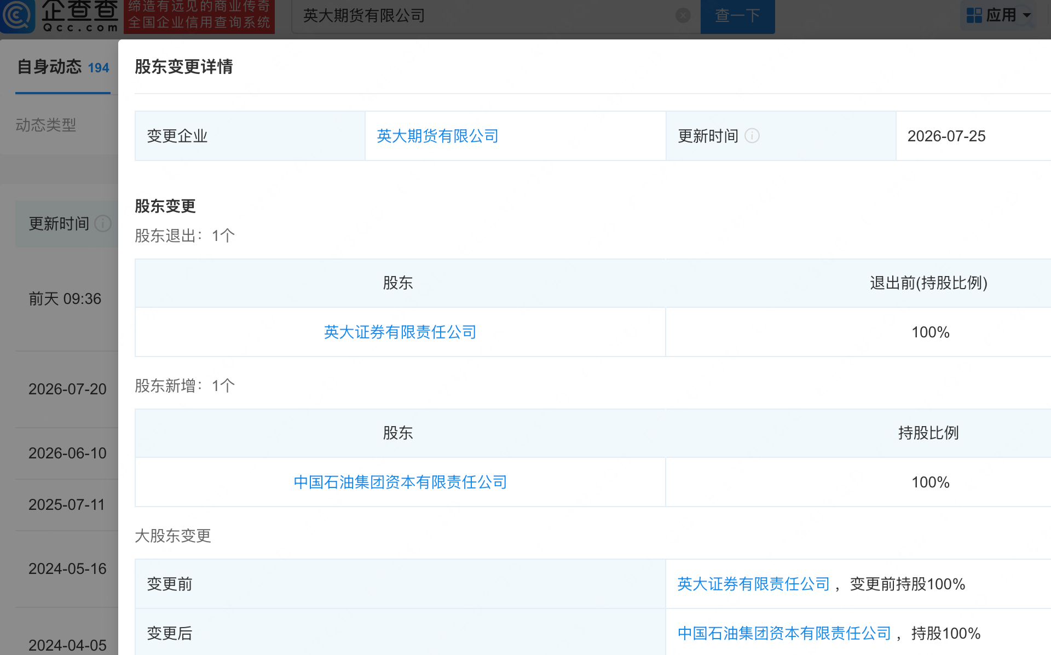Screen dimensions: 1051x655
Task: Click the Qcc.com logo icon
Action: pos(18,15)
